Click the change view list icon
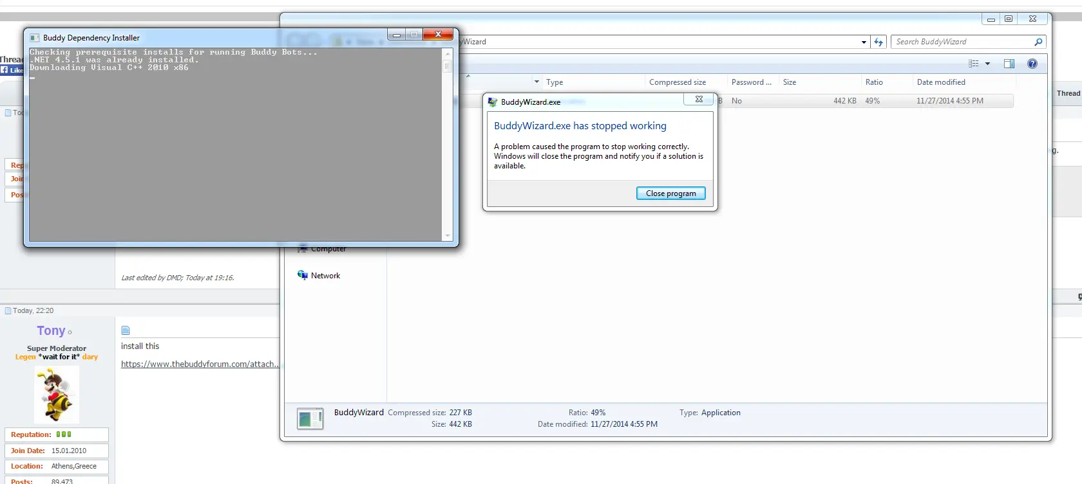The width and height of the screenshot is (1082, 484). (974, 64)
